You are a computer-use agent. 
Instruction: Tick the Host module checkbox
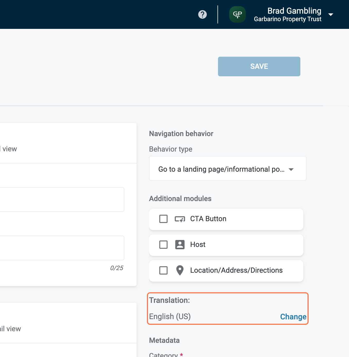(163, 245)
